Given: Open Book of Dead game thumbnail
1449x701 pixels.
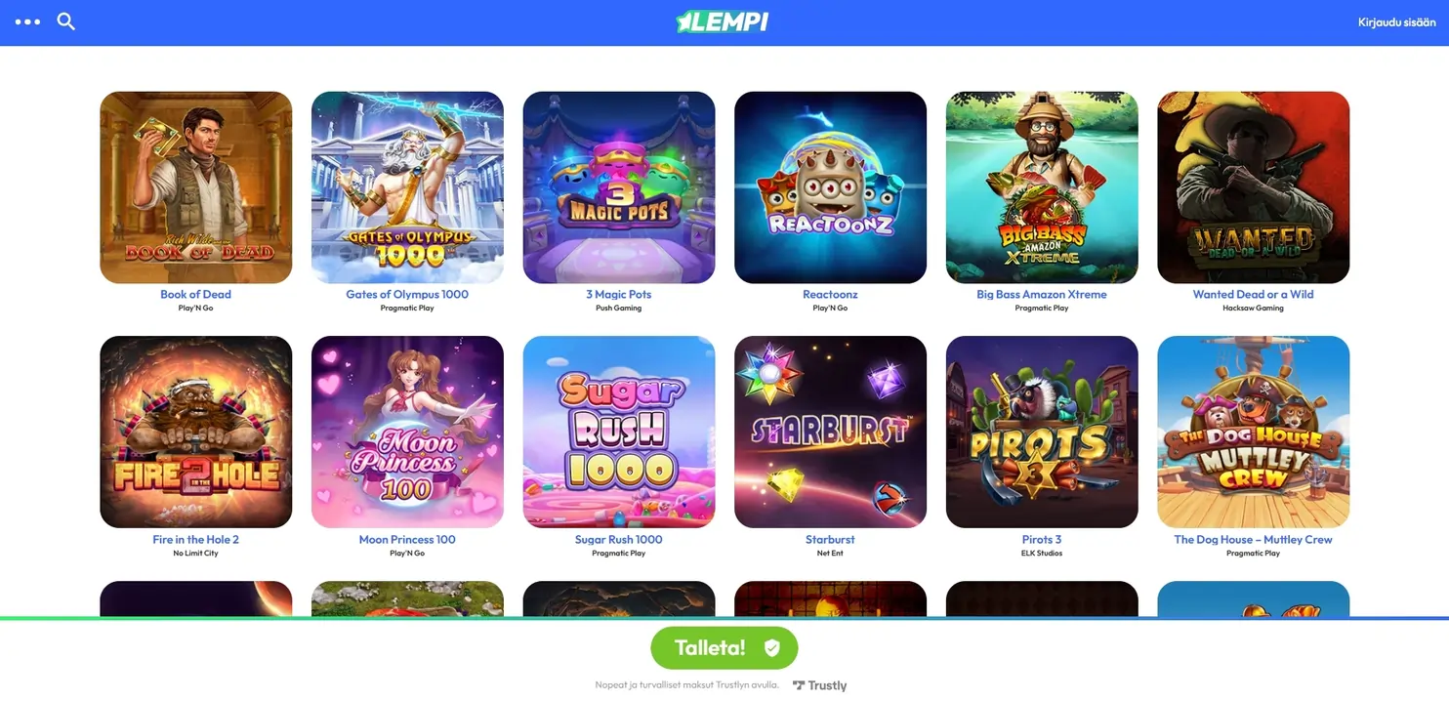Looking at the screenshot, I should (x=195, y=187).
